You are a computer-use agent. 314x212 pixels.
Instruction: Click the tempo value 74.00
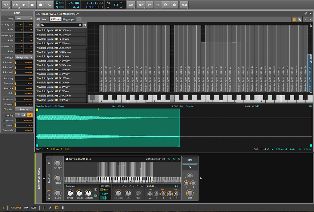(74, 3)
